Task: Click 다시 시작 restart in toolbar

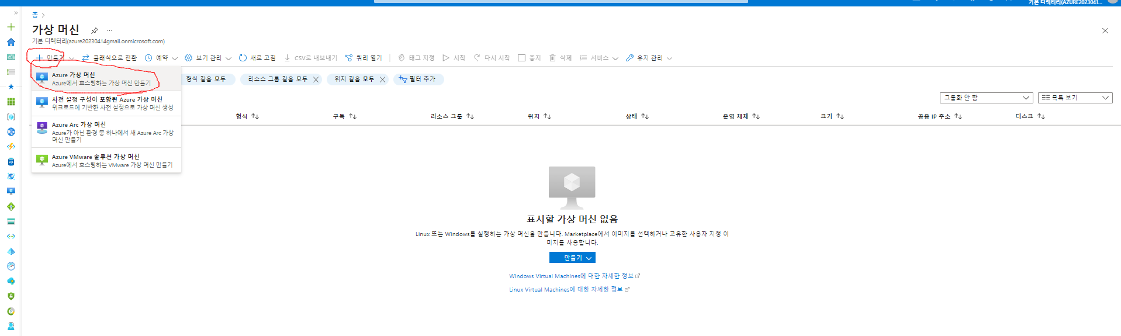Action: tap(492, 58)
